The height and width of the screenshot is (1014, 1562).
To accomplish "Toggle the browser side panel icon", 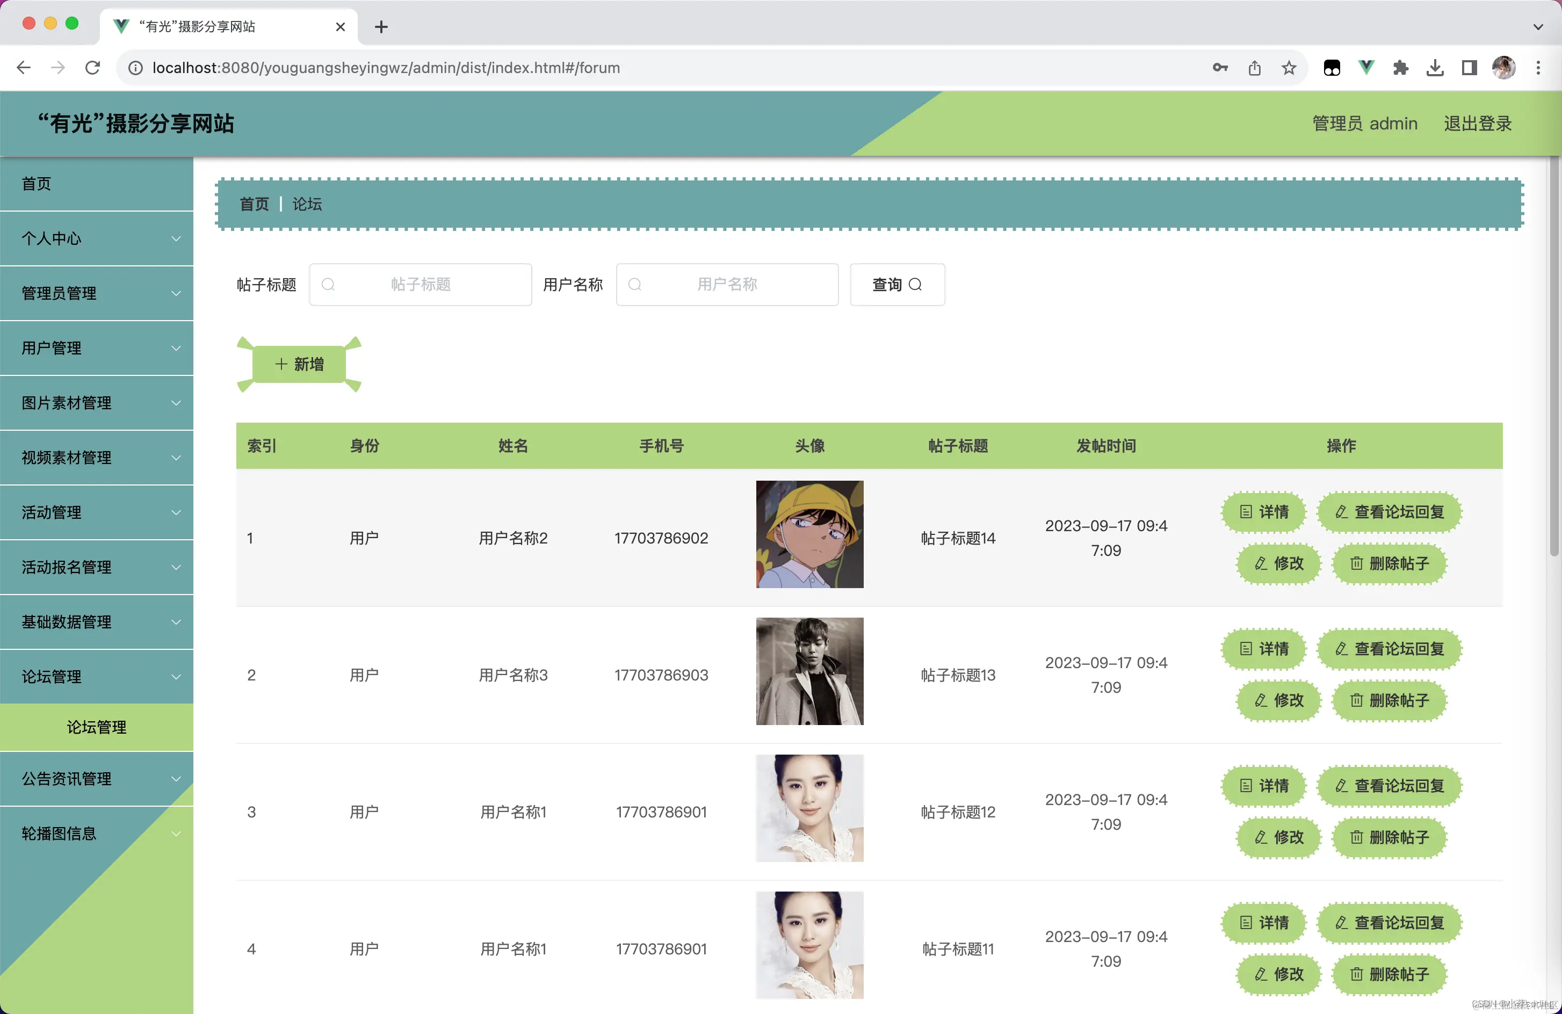I will [1469, 68].
